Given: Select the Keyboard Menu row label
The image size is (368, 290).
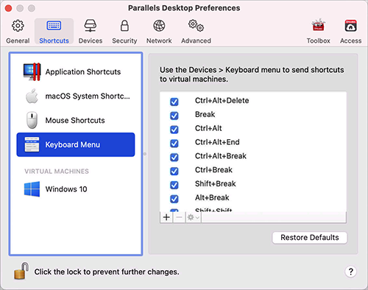Looking at the screenshot, I should [x=73, y=145].
